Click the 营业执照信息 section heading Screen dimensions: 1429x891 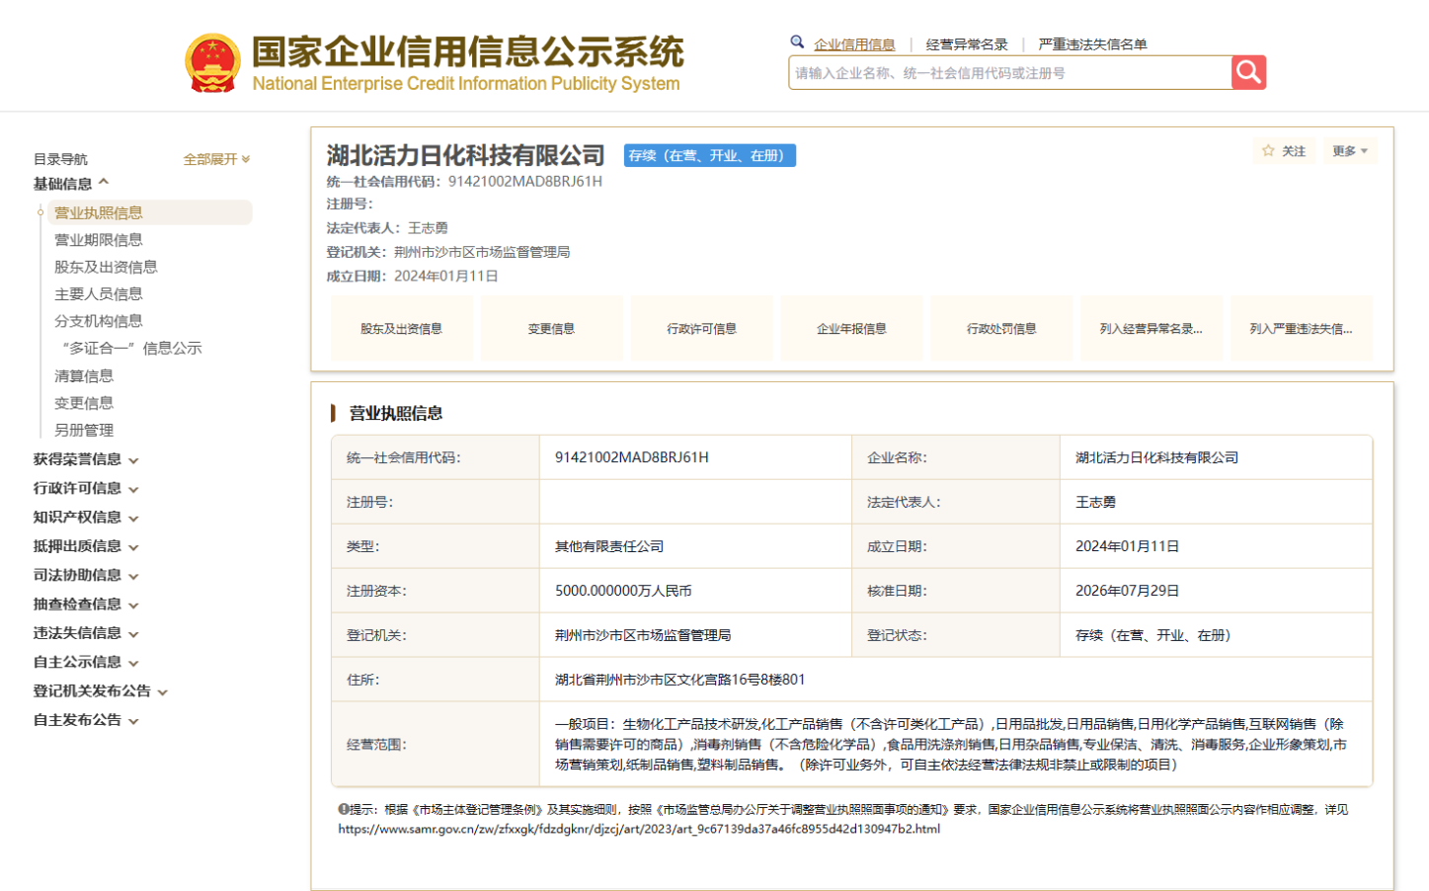click(x=396, y=413)
